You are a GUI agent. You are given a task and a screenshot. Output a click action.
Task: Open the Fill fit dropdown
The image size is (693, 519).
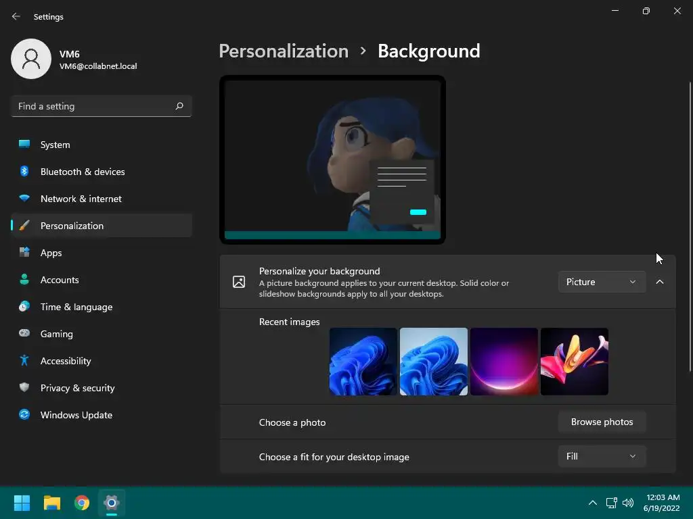tap(602, 456)
